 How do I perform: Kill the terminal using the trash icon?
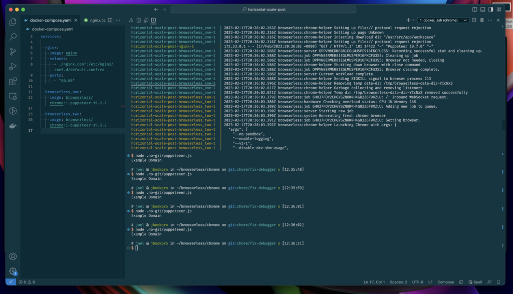(482, 20)
